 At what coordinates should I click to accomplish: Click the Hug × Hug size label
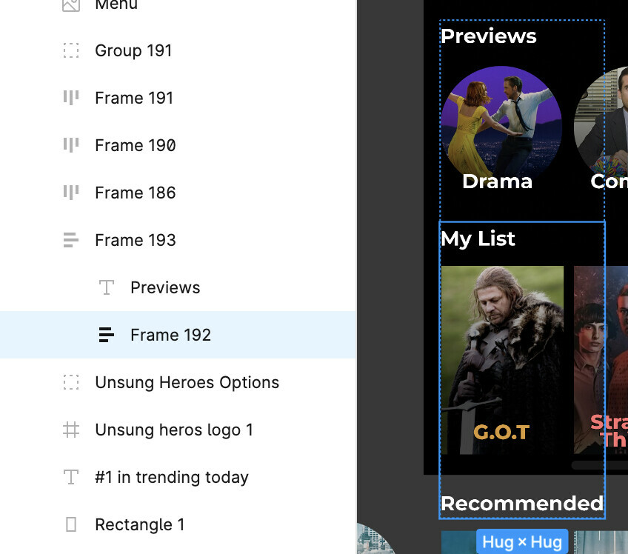(x=522, y=541)
